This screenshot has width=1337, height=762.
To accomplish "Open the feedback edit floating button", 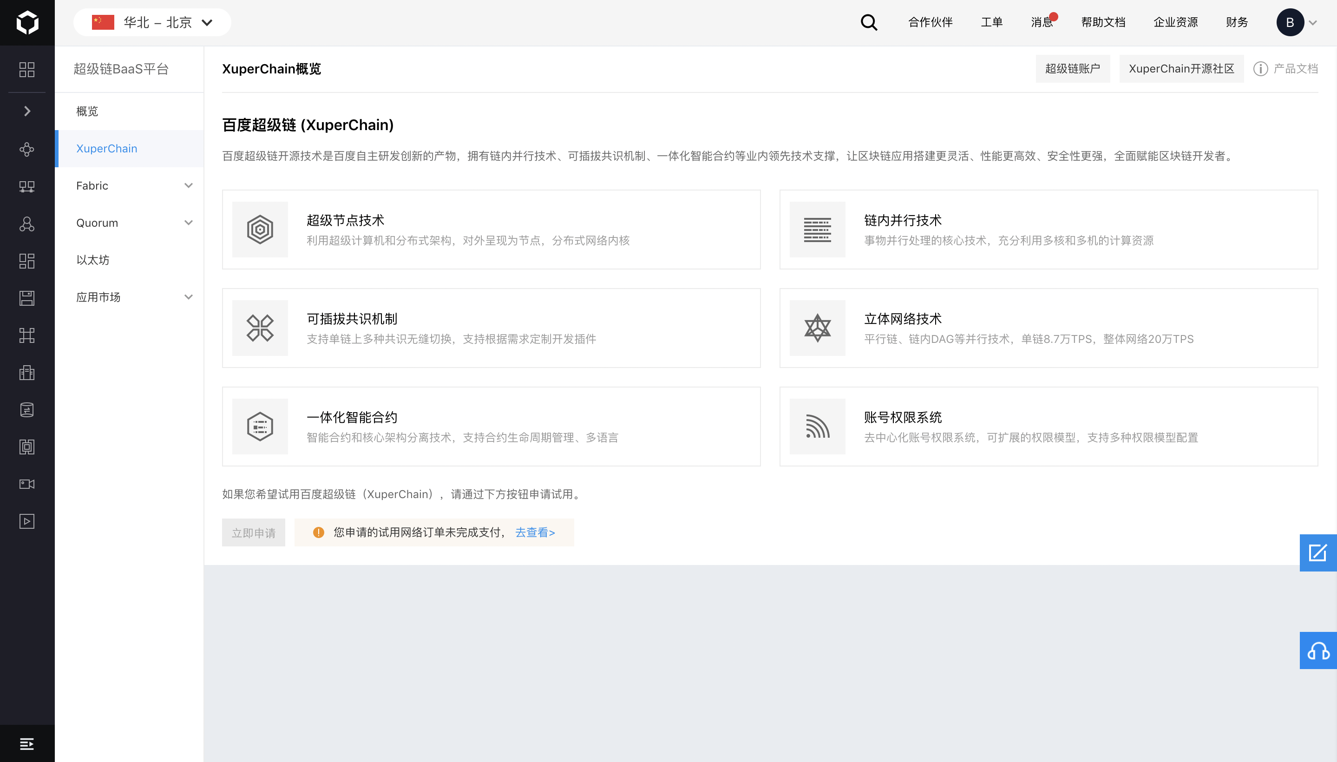I will click(1317, 552).
